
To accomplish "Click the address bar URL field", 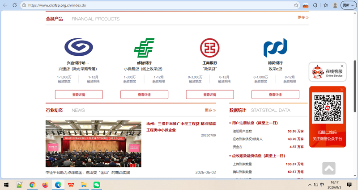I will (x=160, y=5).
